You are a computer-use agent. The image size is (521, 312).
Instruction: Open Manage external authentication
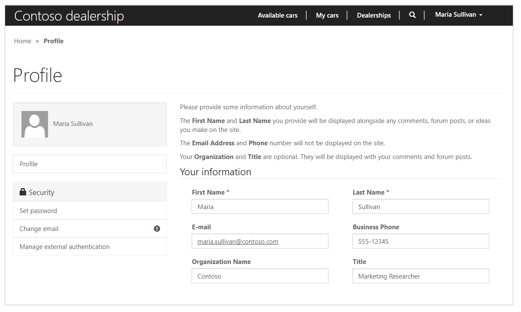tap(90, 247)
